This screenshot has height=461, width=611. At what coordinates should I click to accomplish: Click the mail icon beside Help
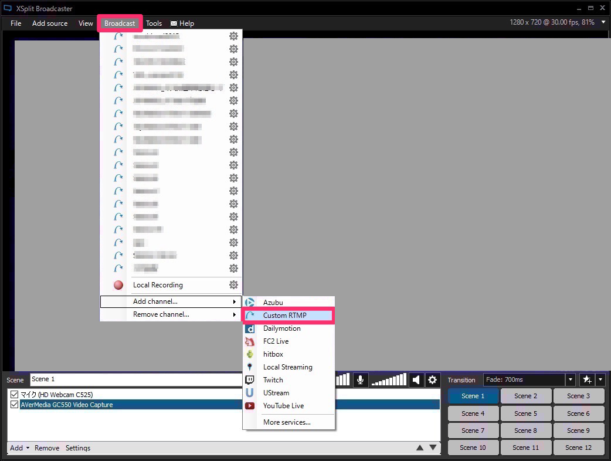coord(174,23)
